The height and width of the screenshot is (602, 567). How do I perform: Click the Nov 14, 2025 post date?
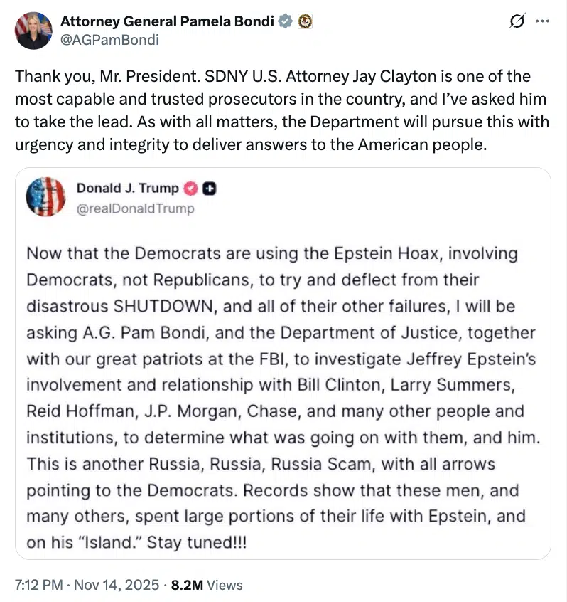(x=120, y=585)
